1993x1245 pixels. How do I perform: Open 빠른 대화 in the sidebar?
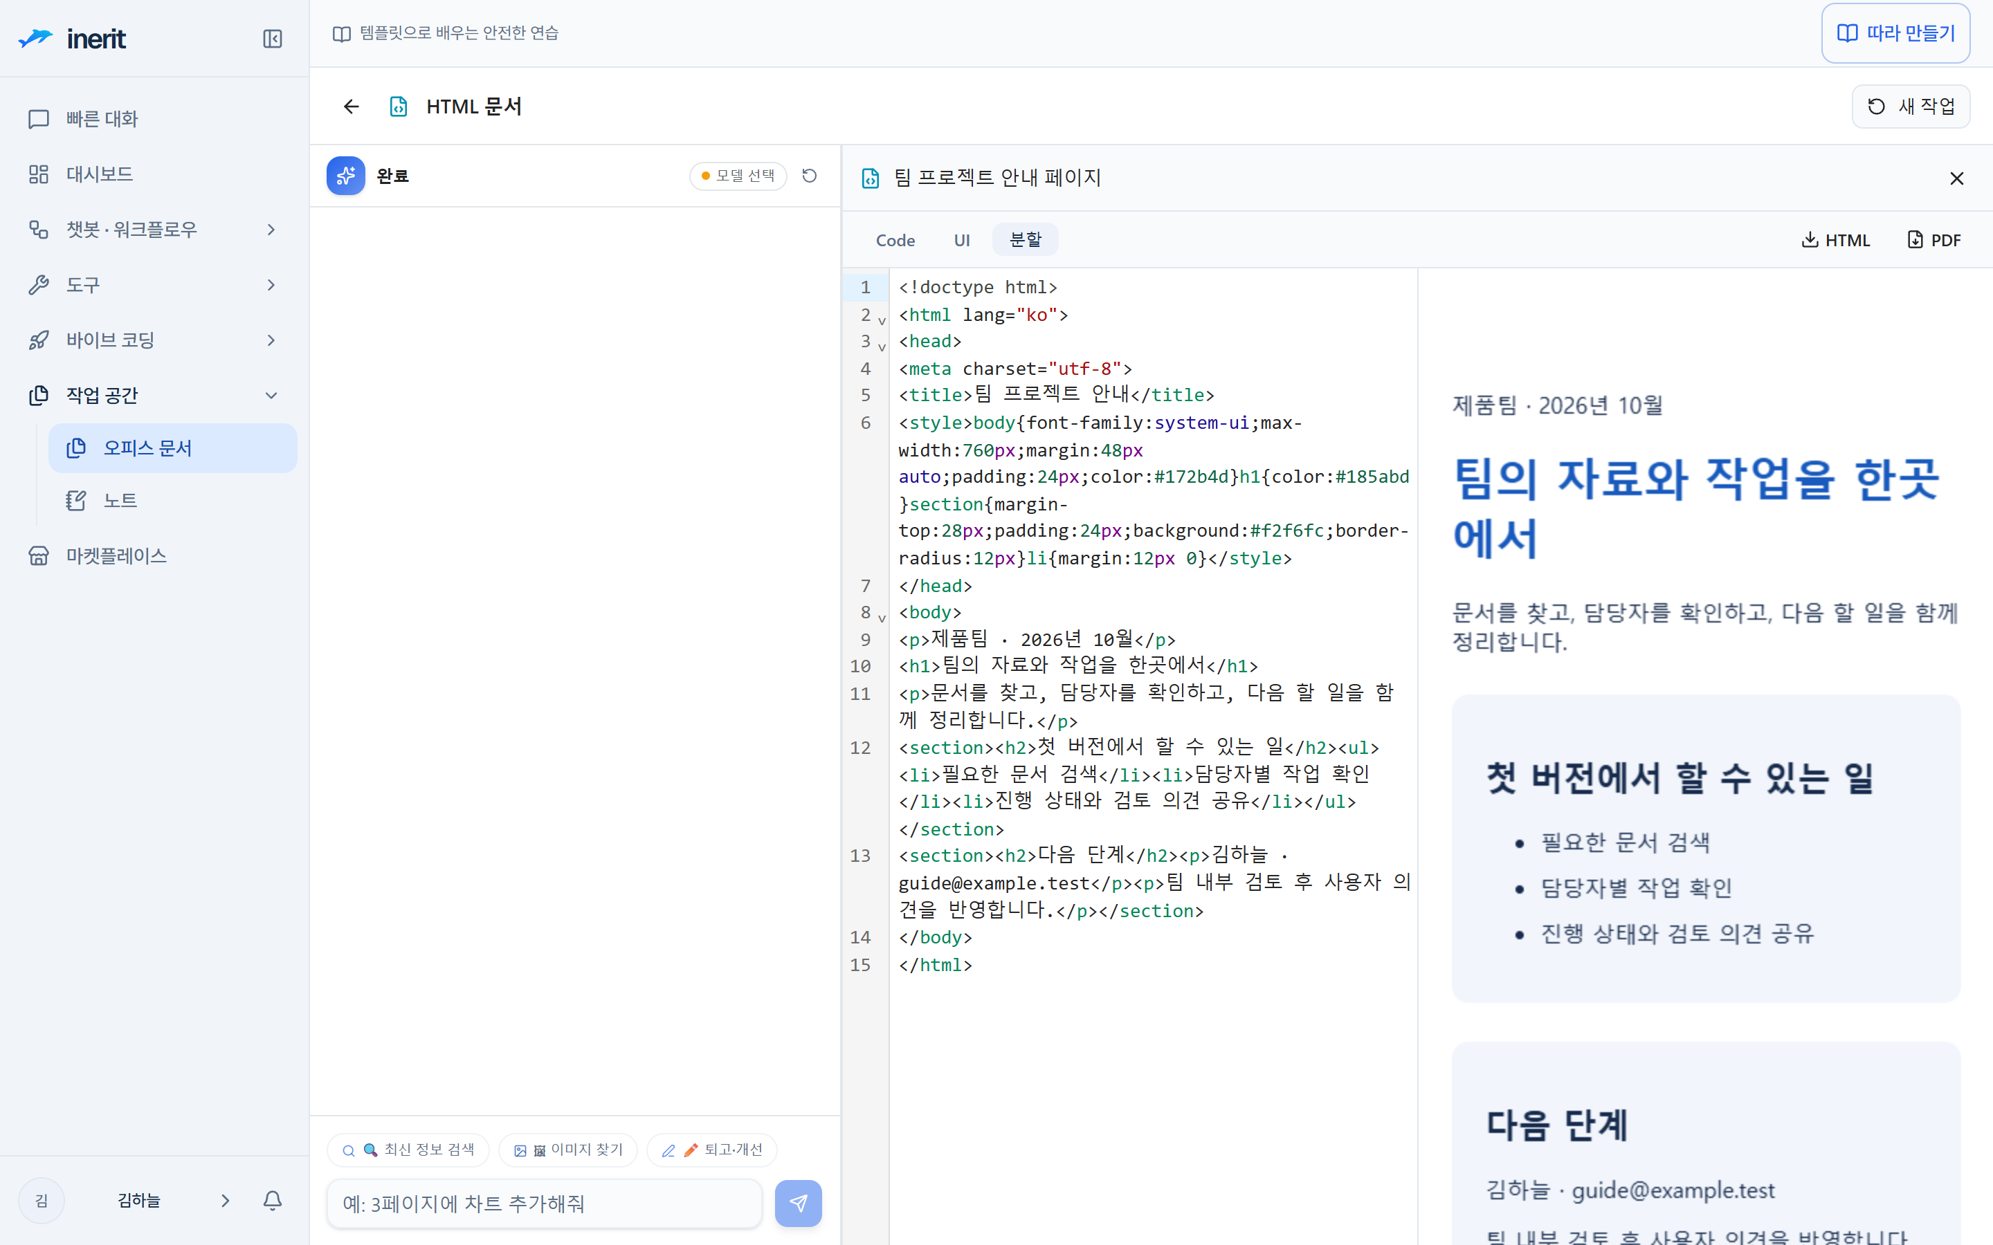pos(155,118)
